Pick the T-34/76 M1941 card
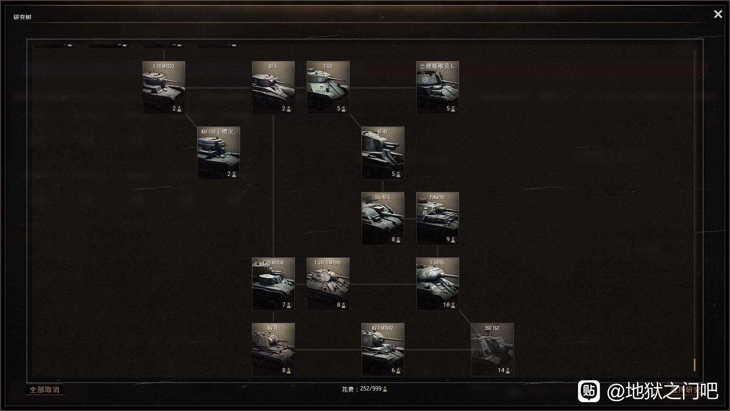 pyautogui.click(x=328, y=284)
